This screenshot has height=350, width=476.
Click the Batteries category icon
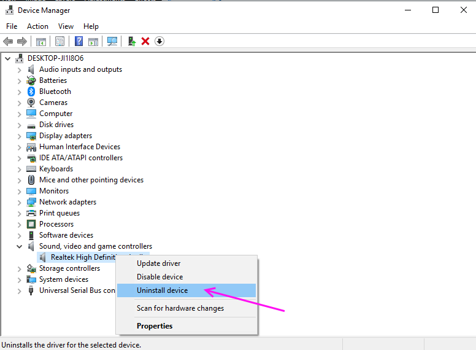[x=31, y=80]
